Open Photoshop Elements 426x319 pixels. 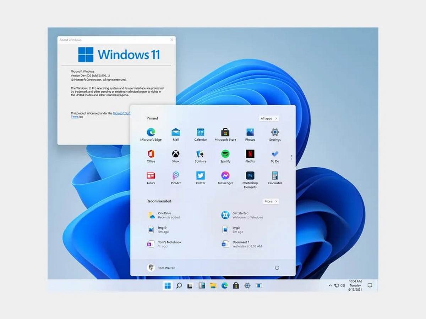click(x=250, y=176)
